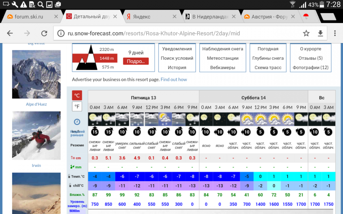The image size is (343, 214).
Task: Open the Поиск условий link
Action: click(x=177, y=58)
